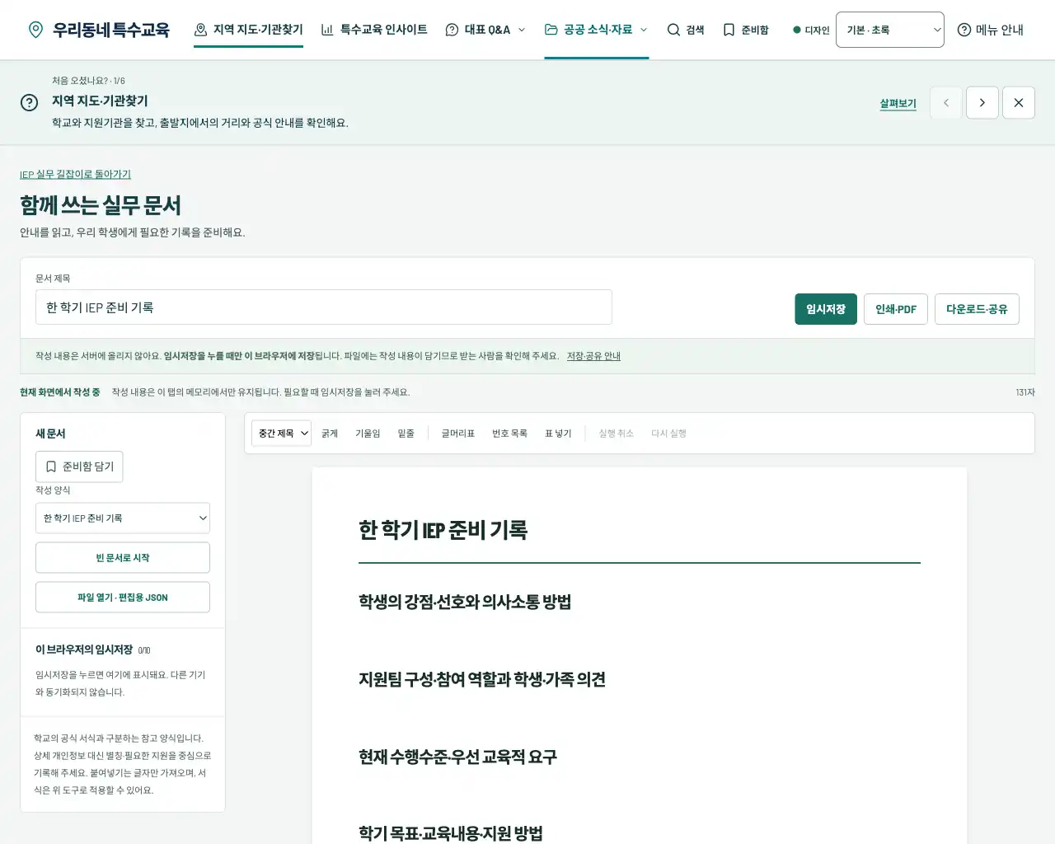The width and height of the screenshot is (1055, 844).
Task: Expand the 공공 소식·자료 menu
Action: pos(597,30)
